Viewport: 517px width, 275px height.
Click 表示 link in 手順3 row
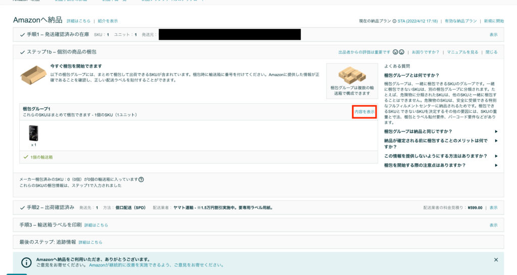click(493, 225)
